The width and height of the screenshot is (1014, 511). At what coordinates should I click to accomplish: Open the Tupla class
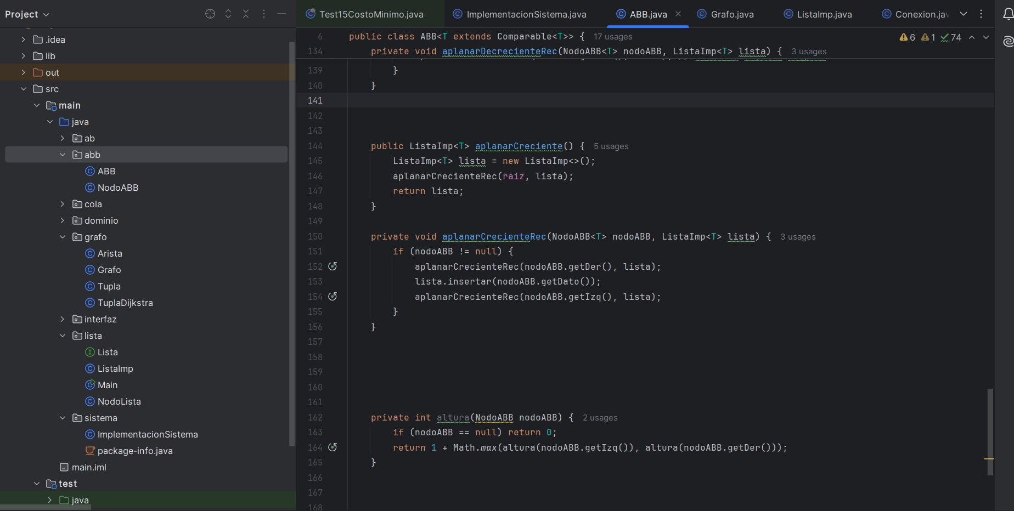[103, 286]
